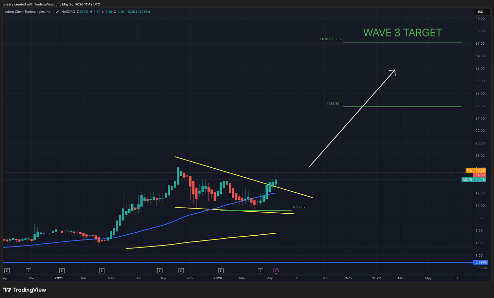Viewport: 494px width, 298px height.
Task: Click the ADUR 14.18 price label
Action: click(x=474, y=179)
